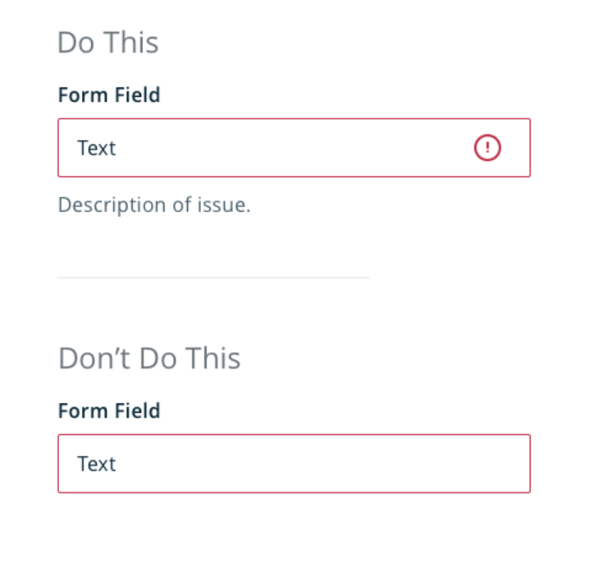Click the red error alert icon
Image resolution: width=594 pixels, height=585 pixels.
(x=487, y=147)
